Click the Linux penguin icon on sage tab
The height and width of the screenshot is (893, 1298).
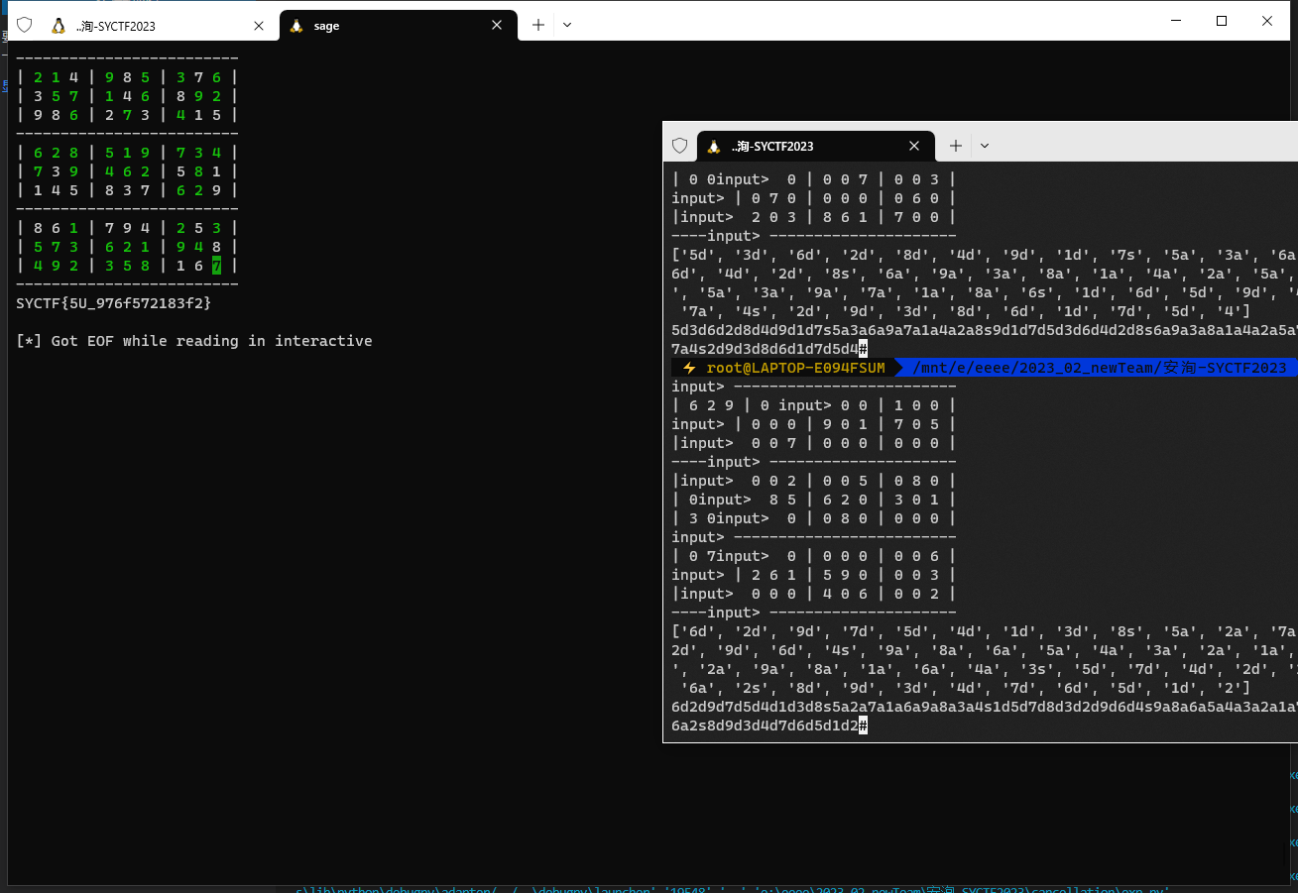[295, 26]
